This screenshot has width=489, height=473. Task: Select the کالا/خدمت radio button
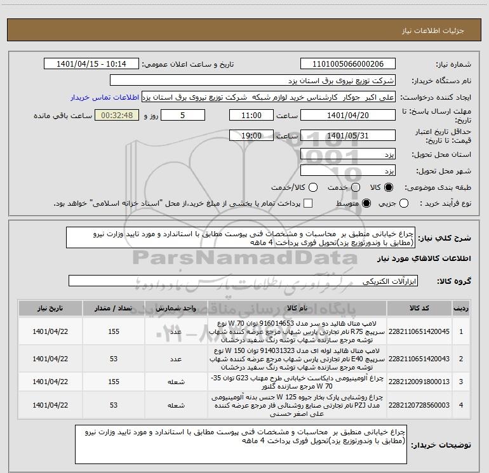pos(313,187)
